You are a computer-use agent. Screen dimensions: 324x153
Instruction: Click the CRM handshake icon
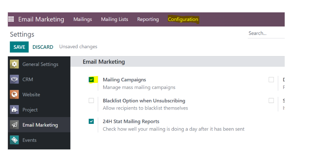point(14,79)
